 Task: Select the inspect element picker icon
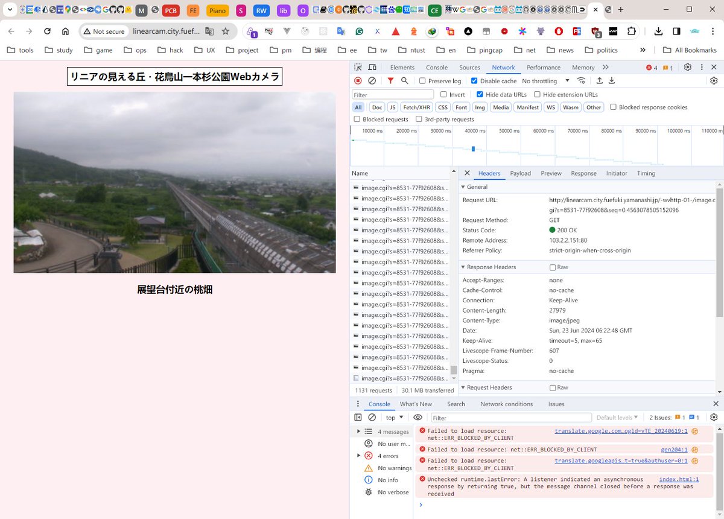(x=358, y=68)
